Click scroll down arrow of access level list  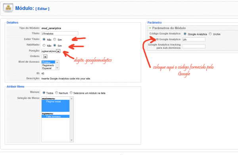tap(57, 68)
